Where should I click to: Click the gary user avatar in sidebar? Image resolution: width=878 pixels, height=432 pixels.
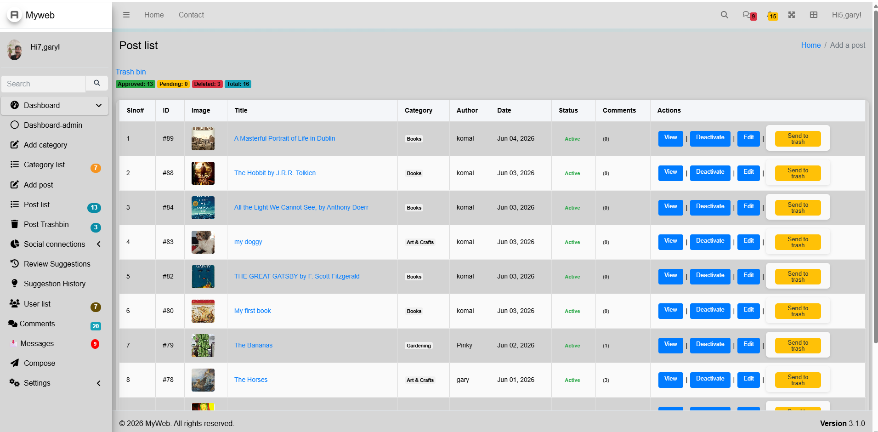pyautogui.click(x=15, y=49)
